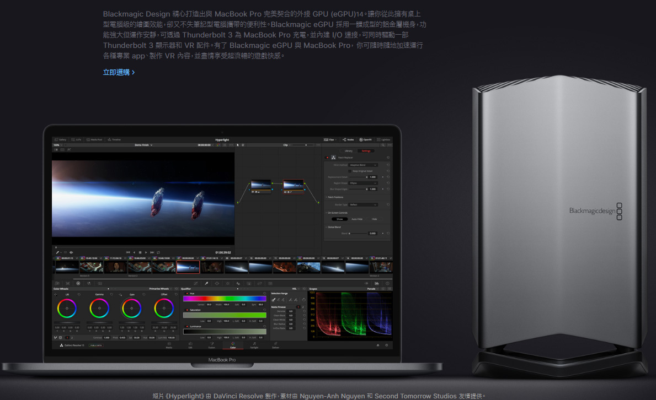
Task: Toggle the Luminance qualifier enable dot
Action: [x=186, y=326]
